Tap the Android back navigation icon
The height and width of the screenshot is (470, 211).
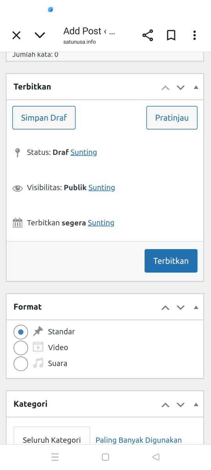click(156, 457)
